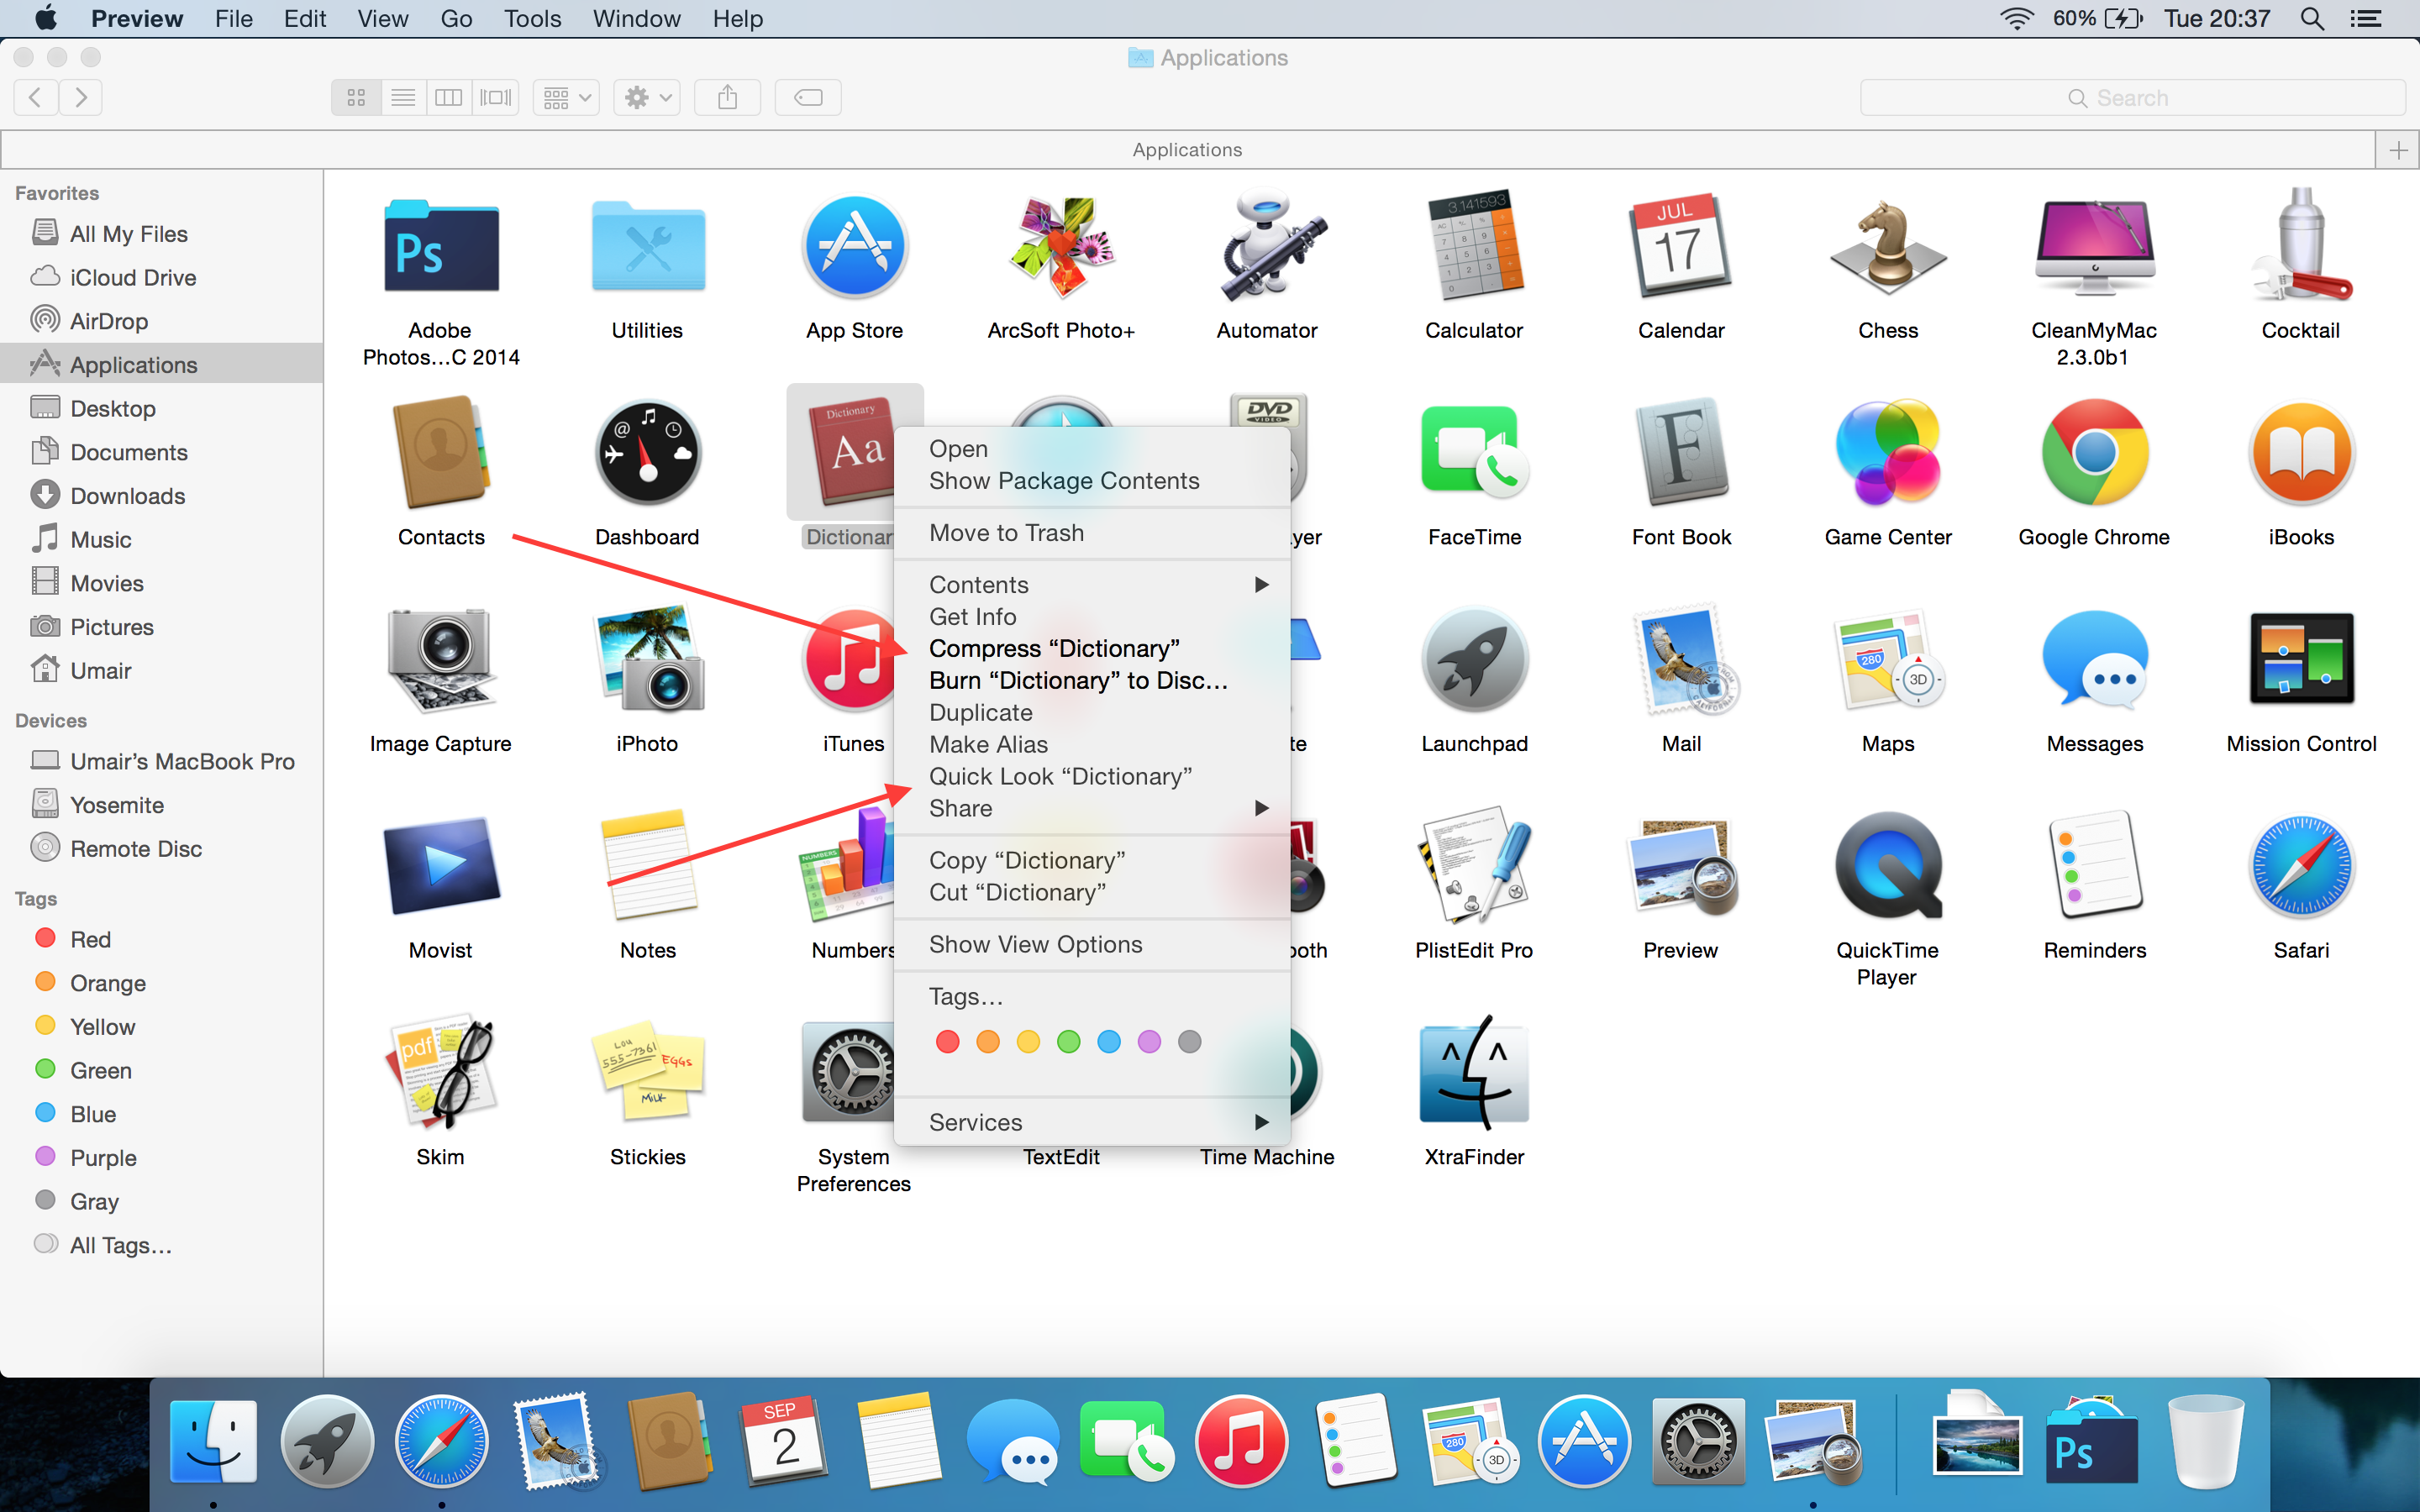
Task: Switch to list view mode
Action: [x=403, y=97]
